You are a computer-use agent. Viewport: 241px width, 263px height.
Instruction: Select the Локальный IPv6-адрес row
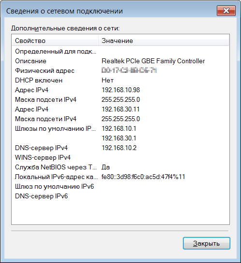coord(120,177)
